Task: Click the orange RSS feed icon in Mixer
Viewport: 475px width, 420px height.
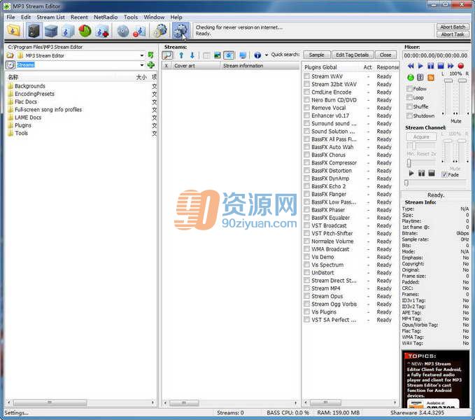Action: point(430,78)
